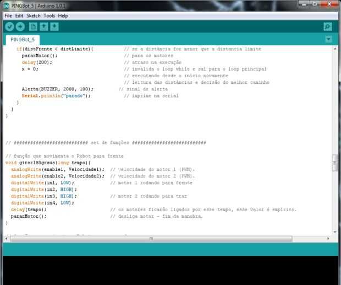Click 'analogWrite(enable2, Velocidade2);' line
The image size is (341, 285).
point(57,176)
